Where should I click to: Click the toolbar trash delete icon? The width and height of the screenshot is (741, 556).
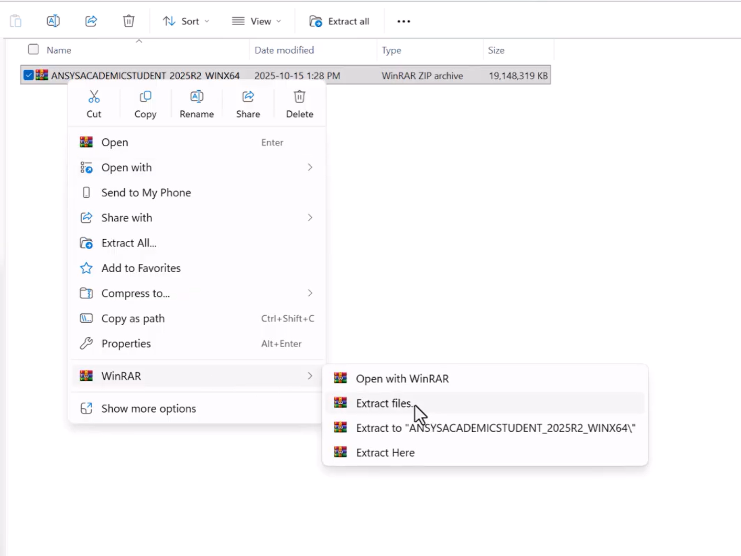click(x=128, y=21)
